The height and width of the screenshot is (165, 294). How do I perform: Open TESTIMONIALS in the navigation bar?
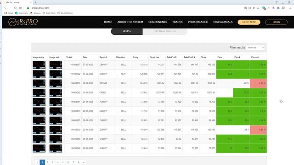click(223, 22)
